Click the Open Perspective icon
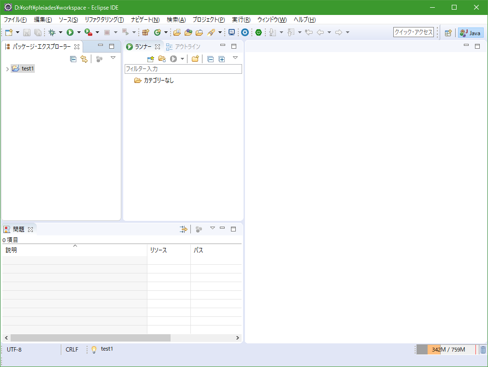Viewport: 488px width, 367px height. coord(448,33)
